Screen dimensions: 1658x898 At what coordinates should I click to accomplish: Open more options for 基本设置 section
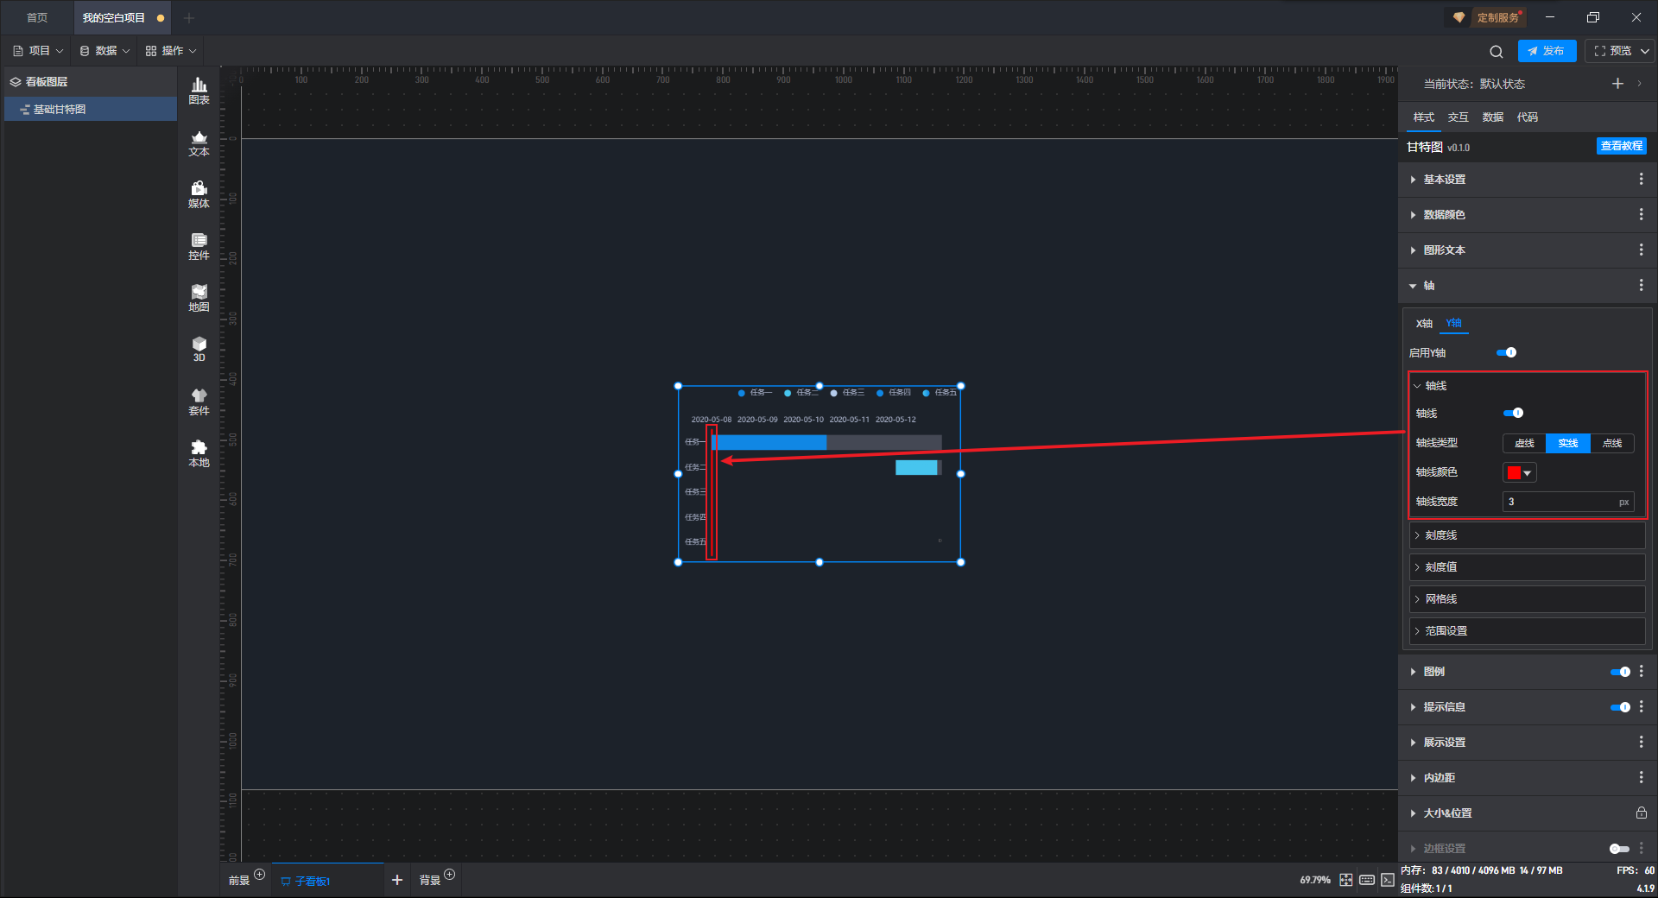(1641, 179)
